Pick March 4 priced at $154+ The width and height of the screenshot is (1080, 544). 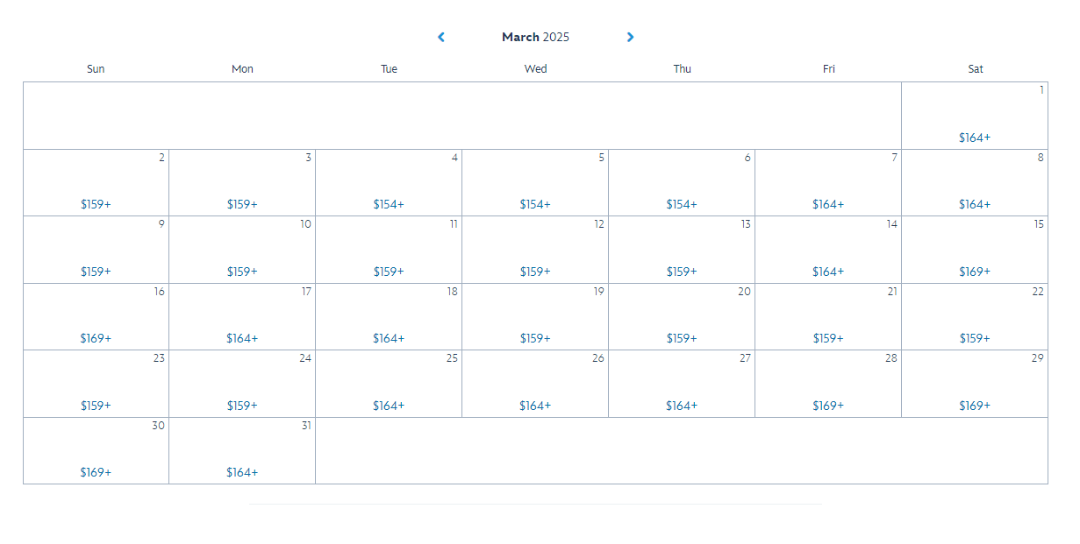point(389,183)
